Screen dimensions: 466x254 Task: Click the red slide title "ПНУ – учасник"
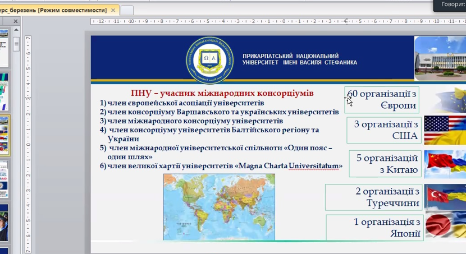click(222, 93)
